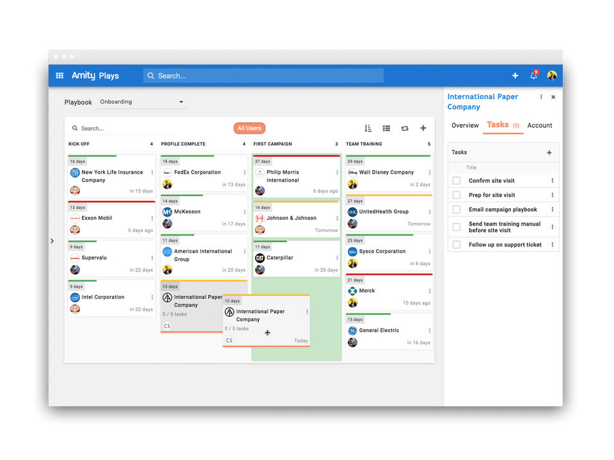Screen dimensions: 614x460
Task: Open the user profile avatar in the header
Action: [552, 75]
